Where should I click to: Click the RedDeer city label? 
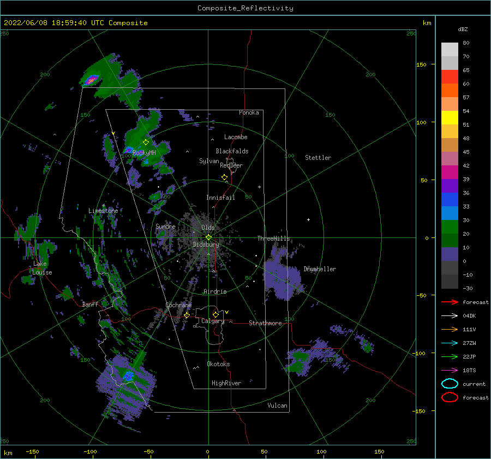pyautogui.click(x=231, y=165)
